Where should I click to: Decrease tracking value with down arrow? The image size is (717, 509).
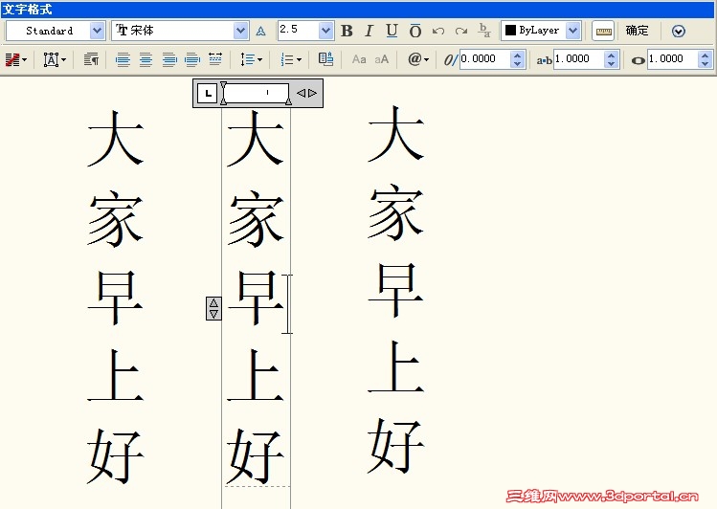(x=612, y=64)
